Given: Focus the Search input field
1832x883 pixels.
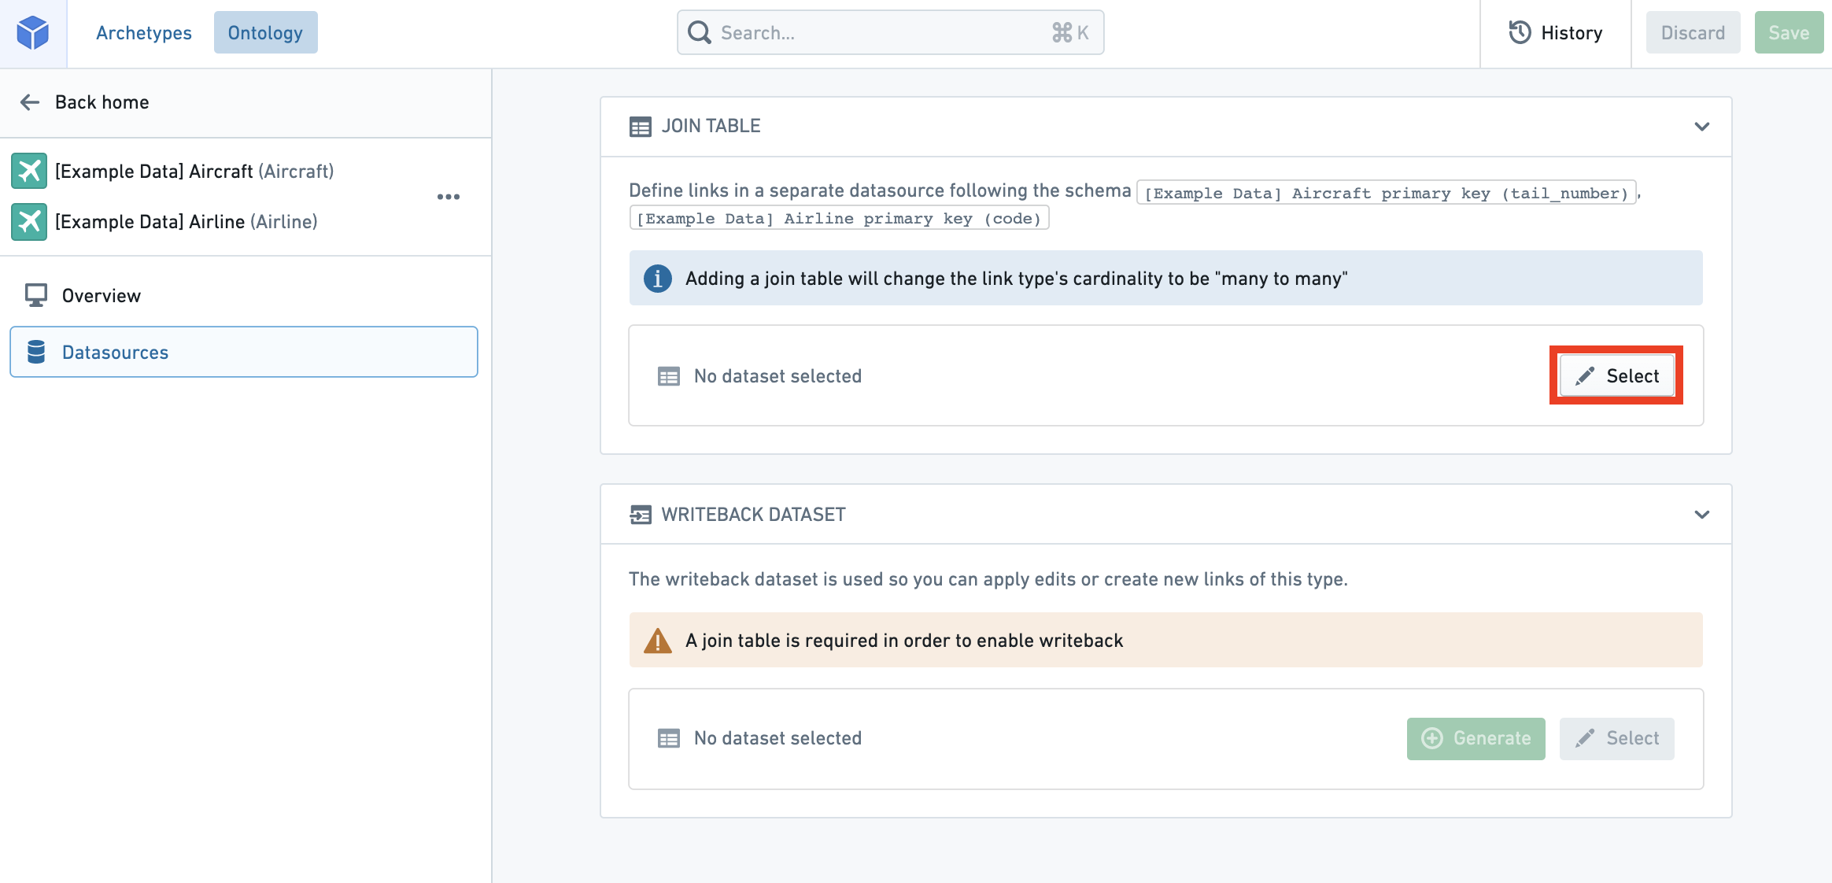Looking at the screenshot, I should coord(890,33).
